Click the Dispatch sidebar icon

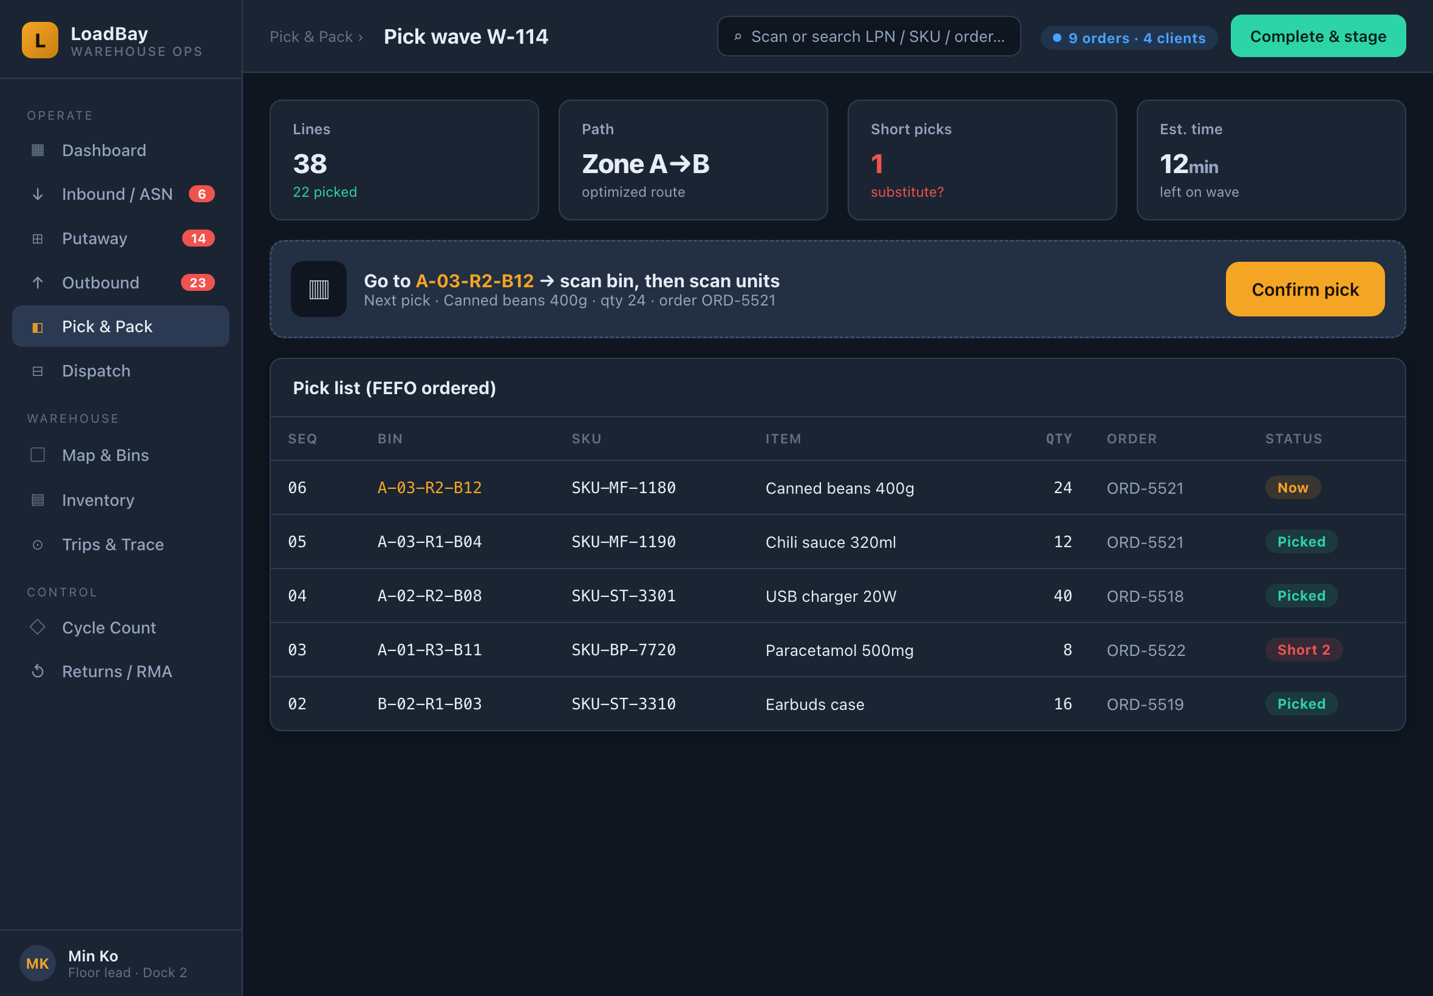click(38, 371)
